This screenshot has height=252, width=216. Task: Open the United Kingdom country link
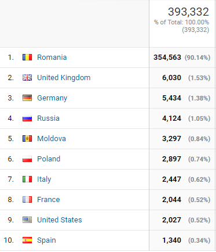64,78
